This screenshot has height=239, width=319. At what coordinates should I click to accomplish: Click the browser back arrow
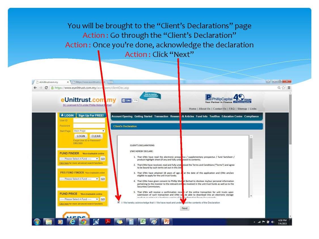coord(35,88)
